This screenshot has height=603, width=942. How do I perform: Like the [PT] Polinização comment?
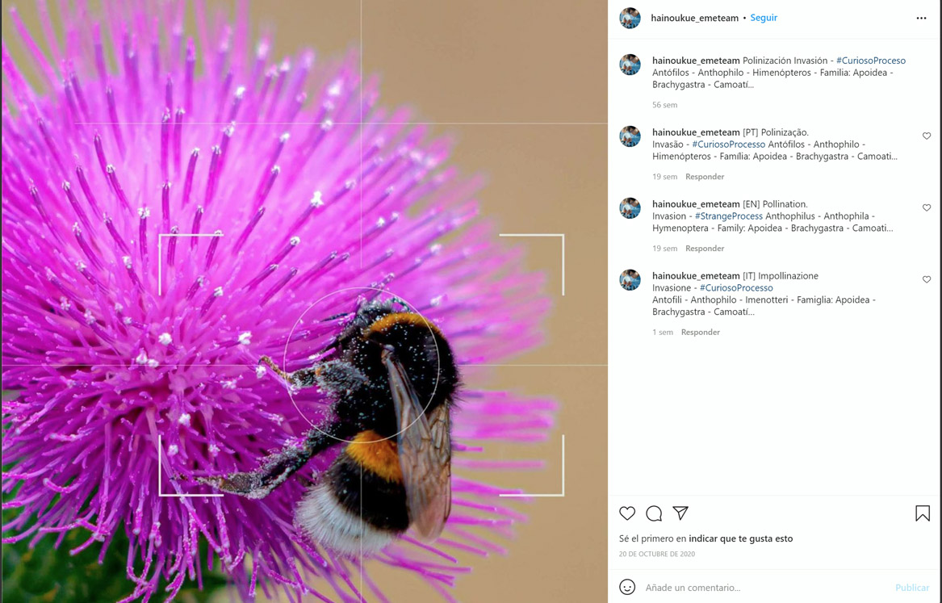[926, 136]
